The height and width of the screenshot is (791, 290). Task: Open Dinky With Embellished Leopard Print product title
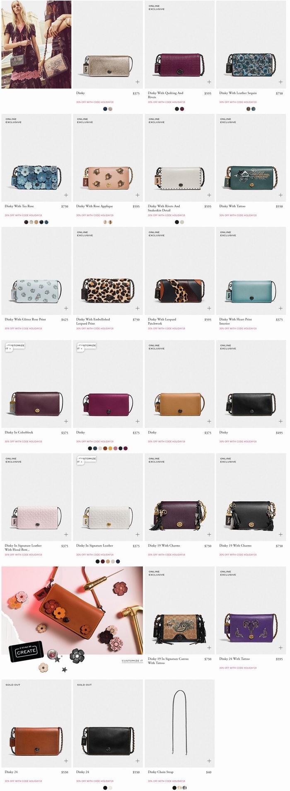(x=93, y=321)
